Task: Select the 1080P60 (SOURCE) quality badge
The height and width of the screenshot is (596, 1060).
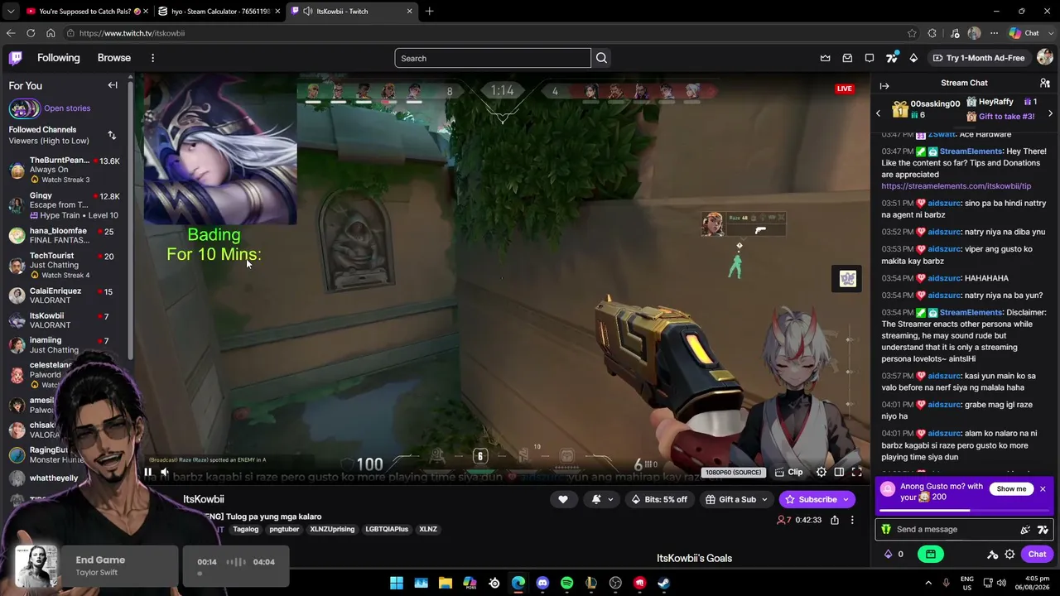Action: click(x=733, y=473)
